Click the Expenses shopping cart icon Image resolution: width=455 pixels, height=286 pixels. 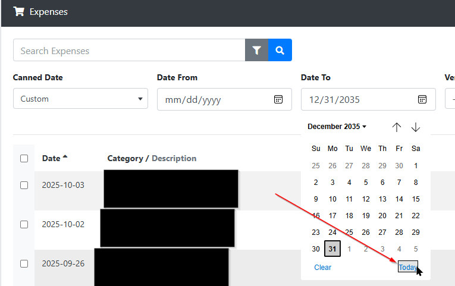18,11
